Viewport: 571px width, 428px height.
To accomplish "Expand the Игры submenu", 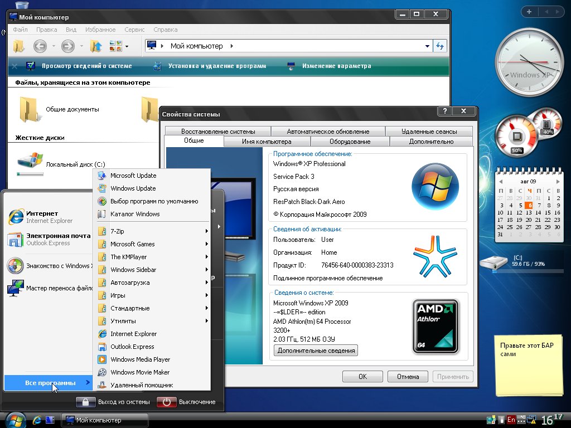I will tap(152, 295).
